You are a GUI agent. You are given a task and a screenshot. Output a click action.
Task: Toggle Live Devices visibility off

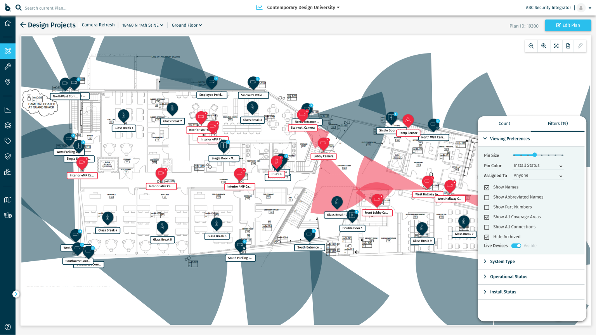516,245
